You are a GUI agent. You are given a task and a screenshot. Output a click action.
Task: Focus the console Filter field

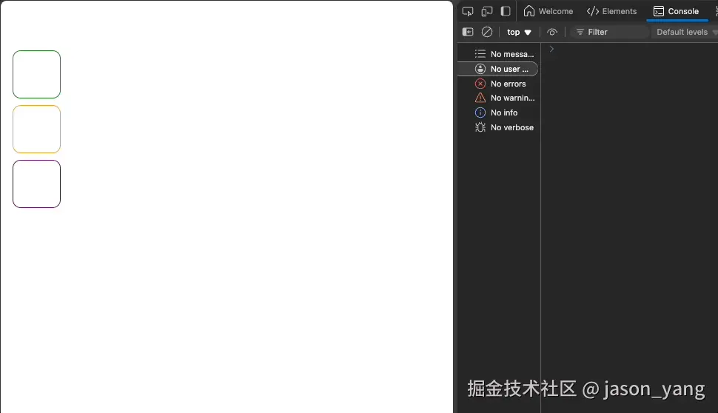coord(611,32)
